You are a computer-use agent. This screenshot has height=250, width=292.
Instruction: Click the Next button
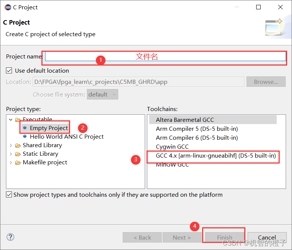(182, 237)
